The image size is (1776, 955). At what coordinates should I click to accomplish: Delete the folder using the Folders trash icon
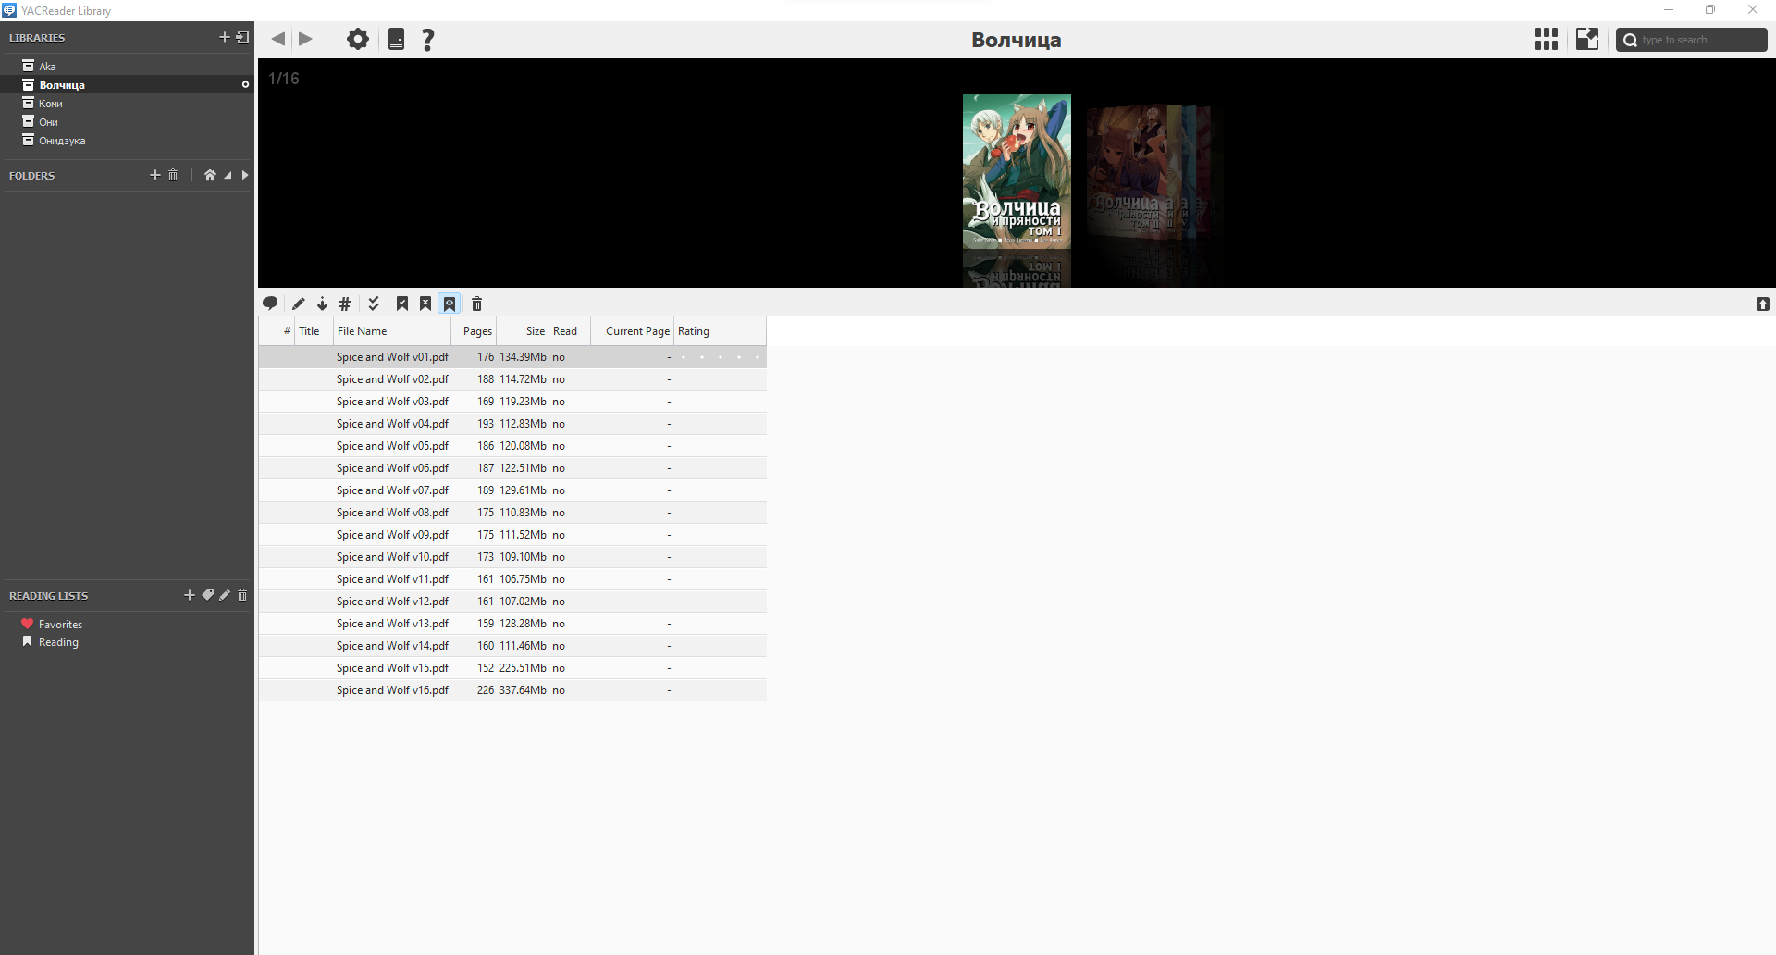coord(173,175)
